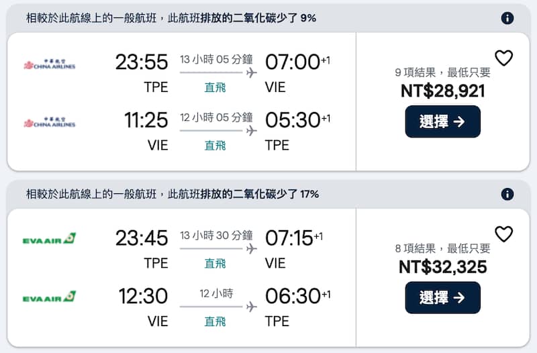Viewport: 537px width, 353px height.
Task: Click the 9 項結果 lowest price label
Action: coord(443,72)
